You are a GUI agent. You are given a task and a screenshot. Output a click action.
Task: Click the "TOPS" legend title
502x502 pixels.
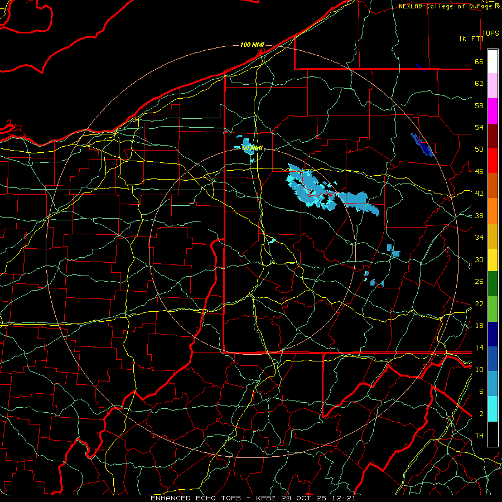(x=490, y=33)
